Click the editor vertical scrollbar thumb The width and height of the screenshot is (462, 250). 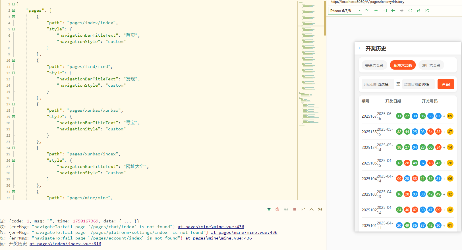325,18
